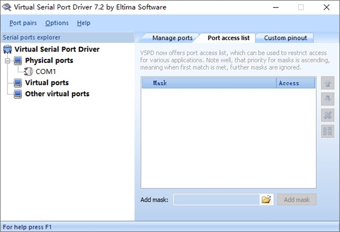Click the Virtual ports computer icon

(x=18, y=83)
